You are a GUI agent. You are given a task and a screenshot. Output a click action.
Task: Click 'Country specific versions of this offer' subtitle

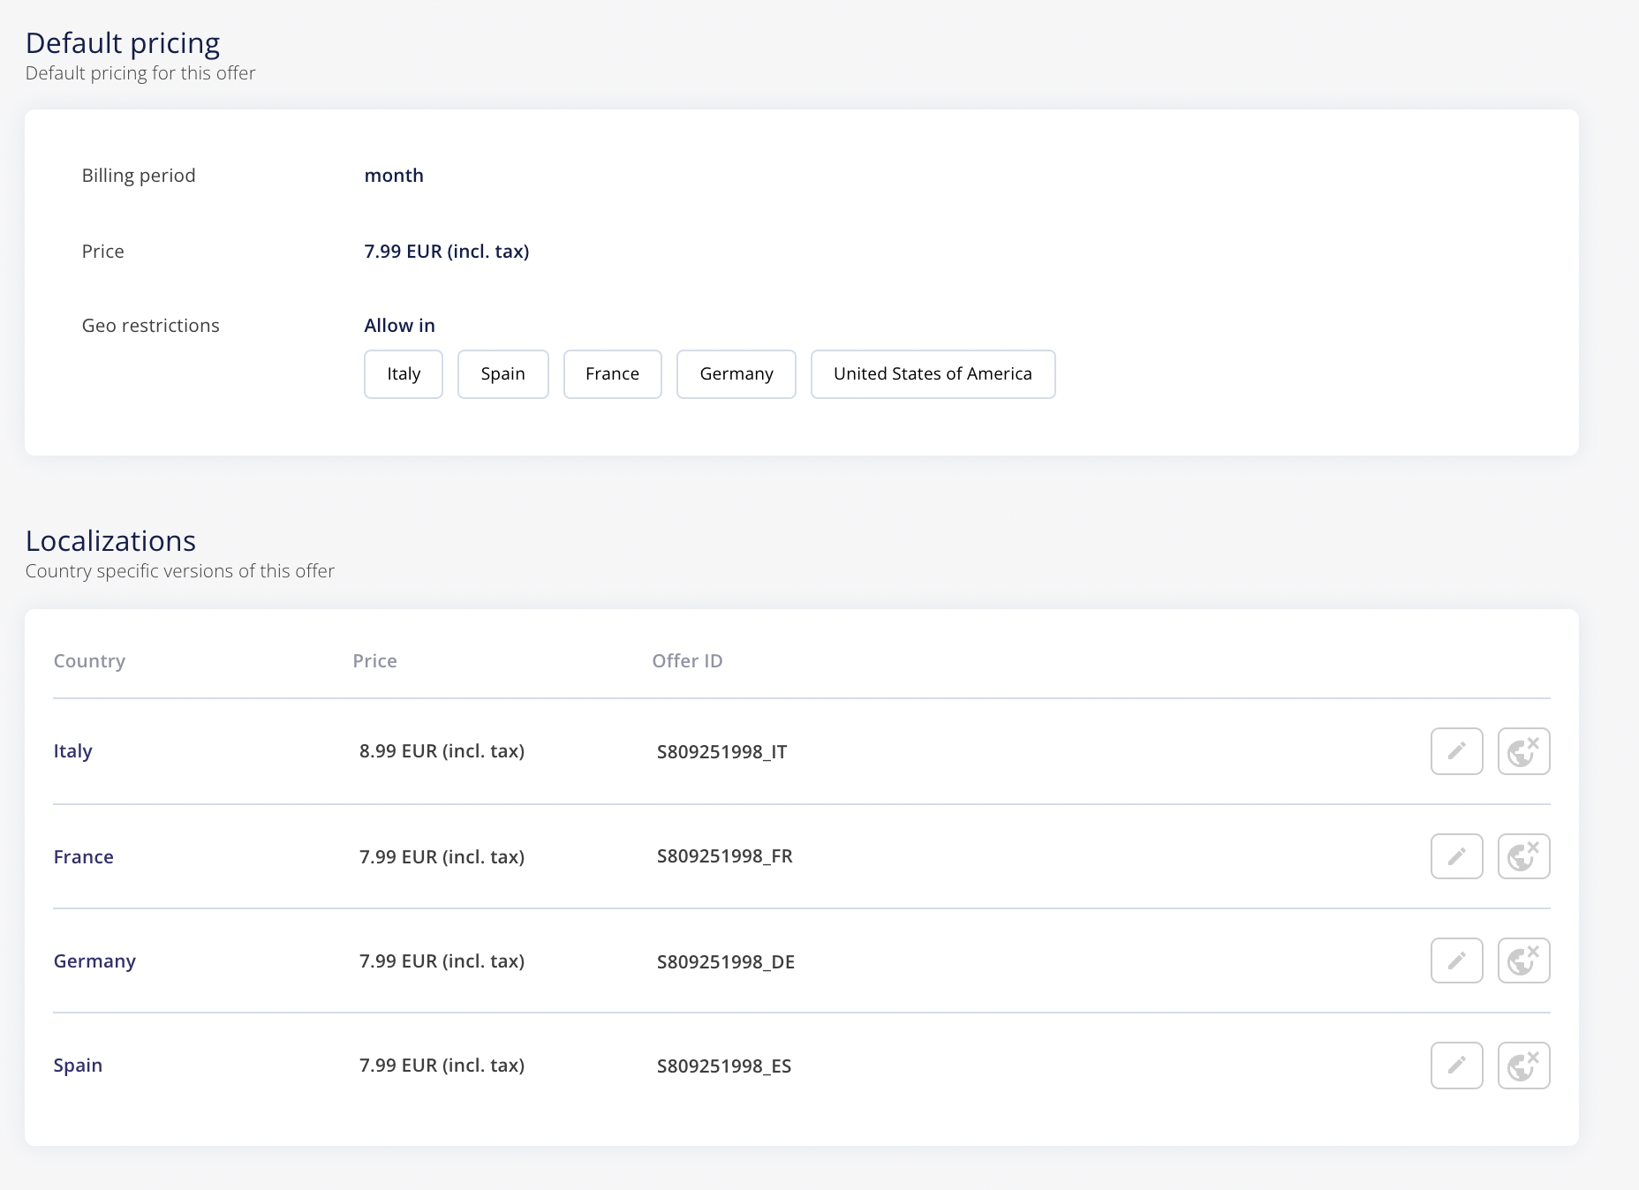click(180, 571)
